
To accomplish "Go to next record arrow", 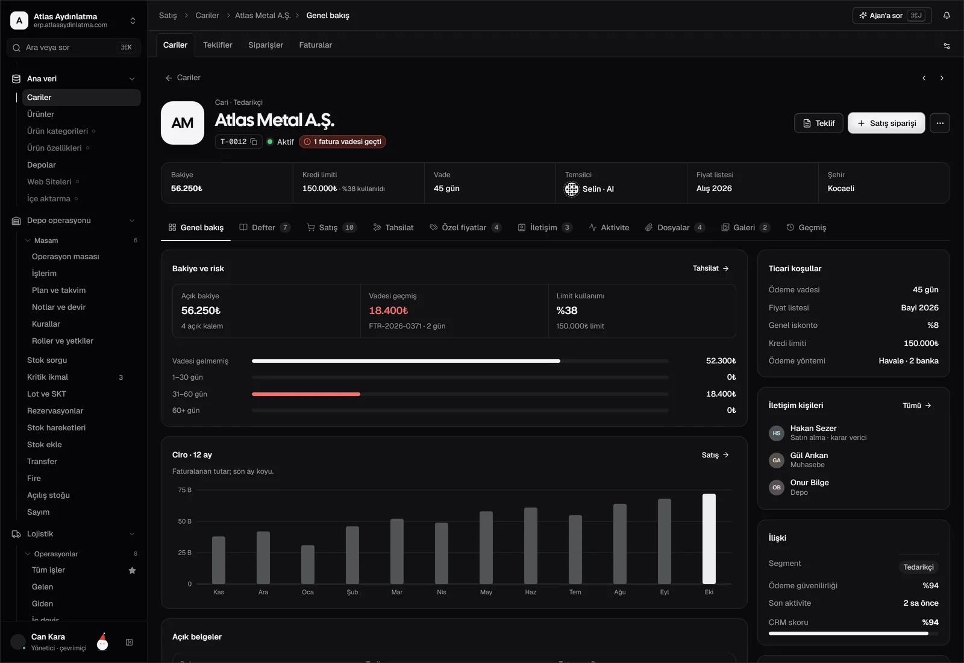I will tap(942, 78).
